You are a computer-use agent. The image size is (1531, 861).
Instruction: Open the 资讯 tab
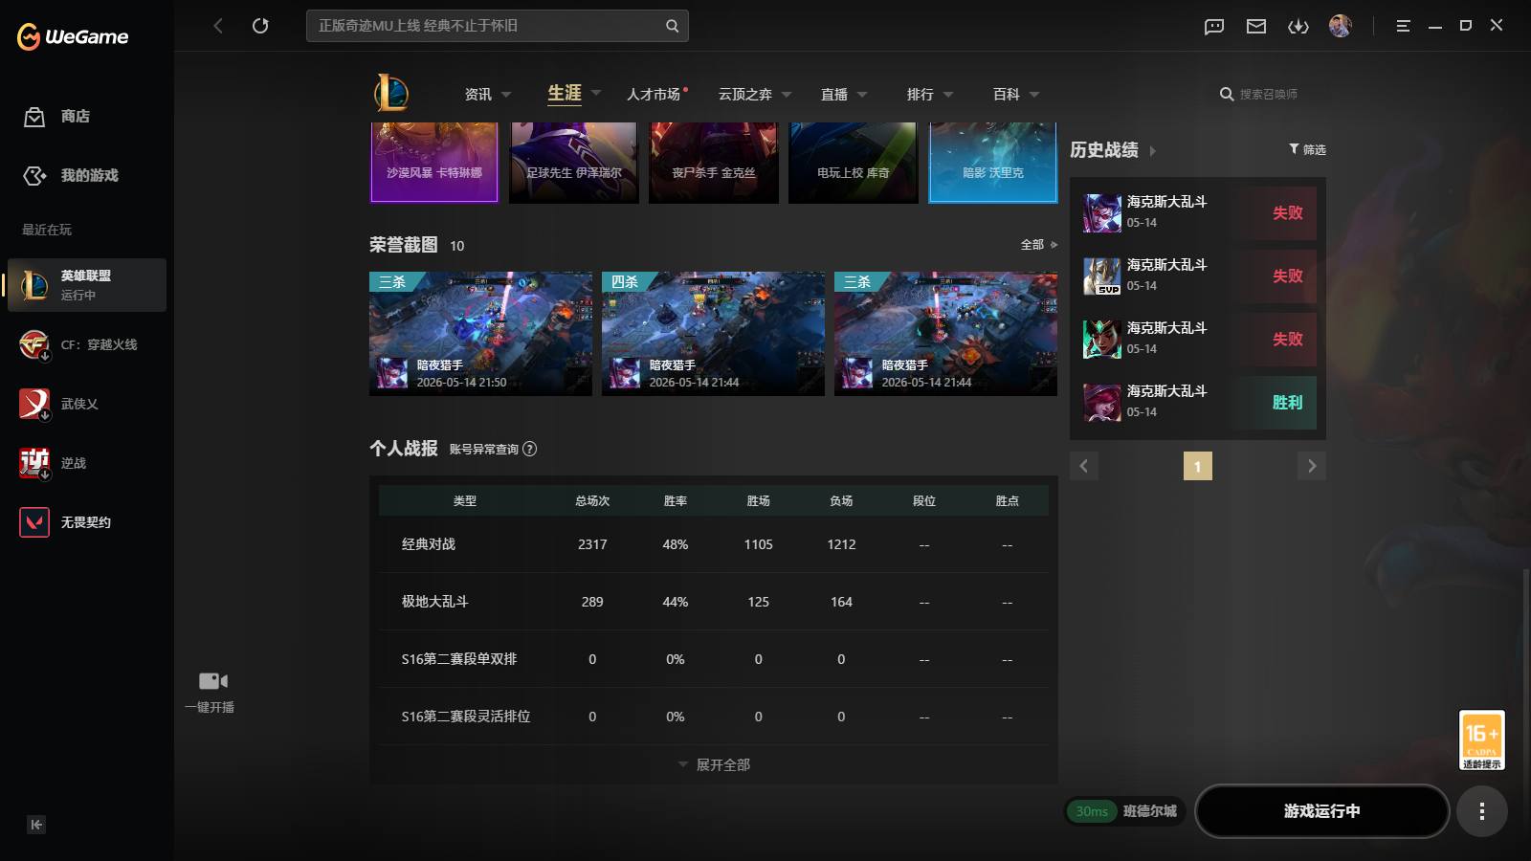(477, 94)
